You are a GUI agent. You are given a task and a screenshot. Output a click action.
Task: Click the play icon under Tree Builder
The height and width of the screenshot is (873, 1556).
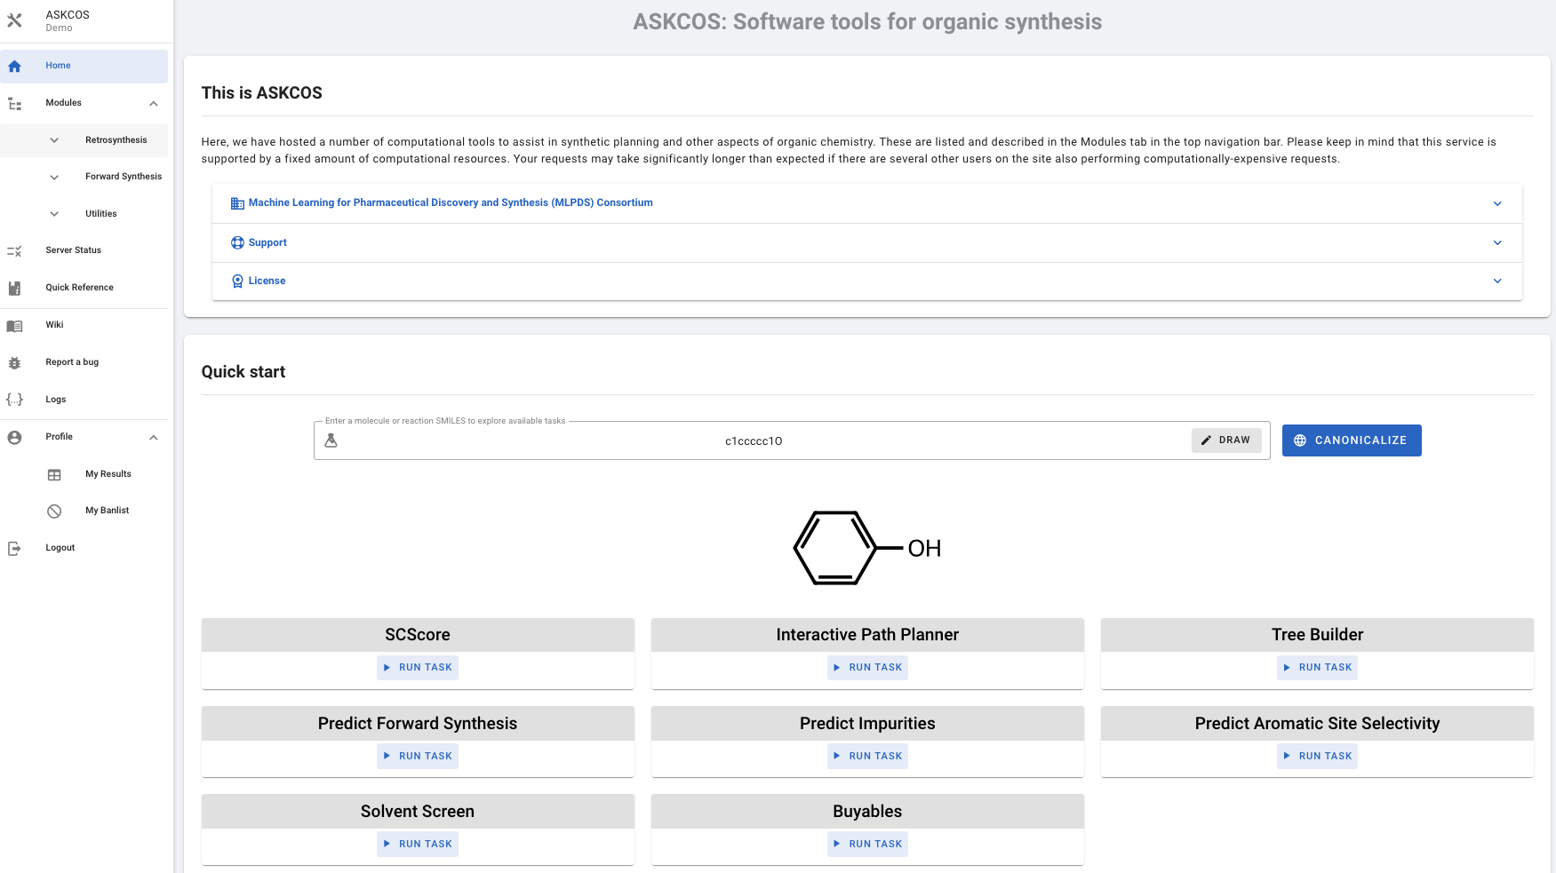coord(1287,668)
